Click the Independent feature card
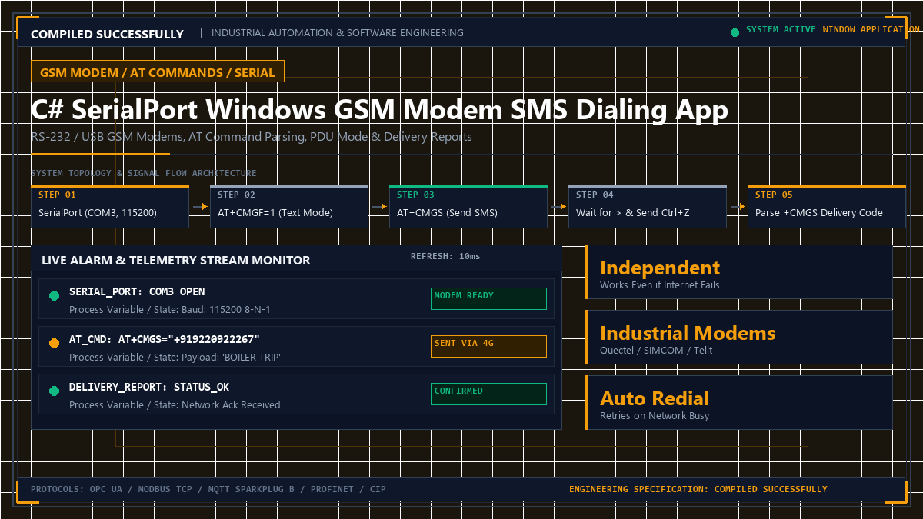The width and height of the screenshot is (923, 519). point(739,271)
